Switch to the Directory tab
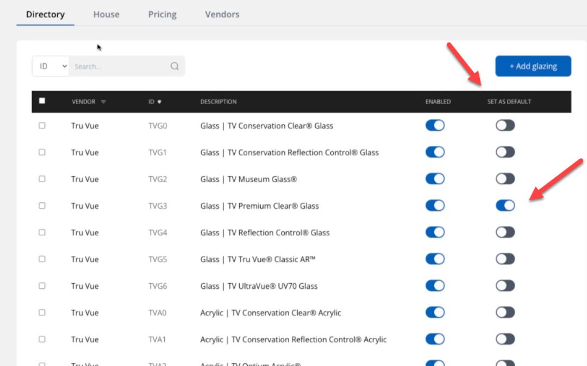This screenshot has width=587, height=366. [x=45, y=14]
